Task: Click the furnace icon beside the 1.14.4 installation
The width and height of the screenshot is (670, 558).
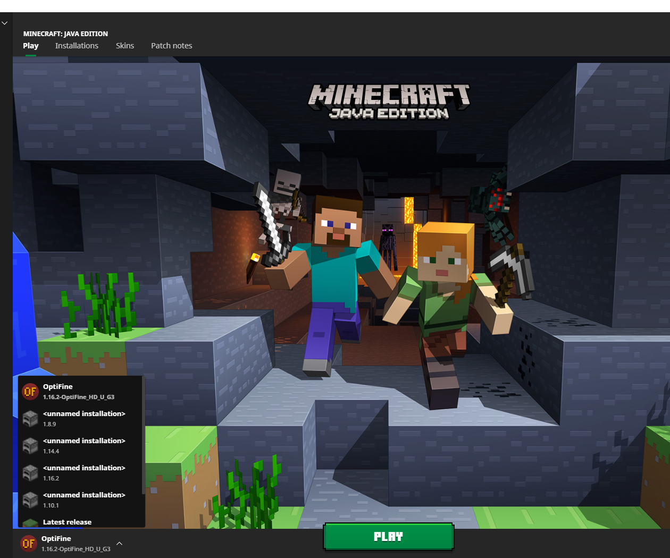Action: [x=30, y=446]
